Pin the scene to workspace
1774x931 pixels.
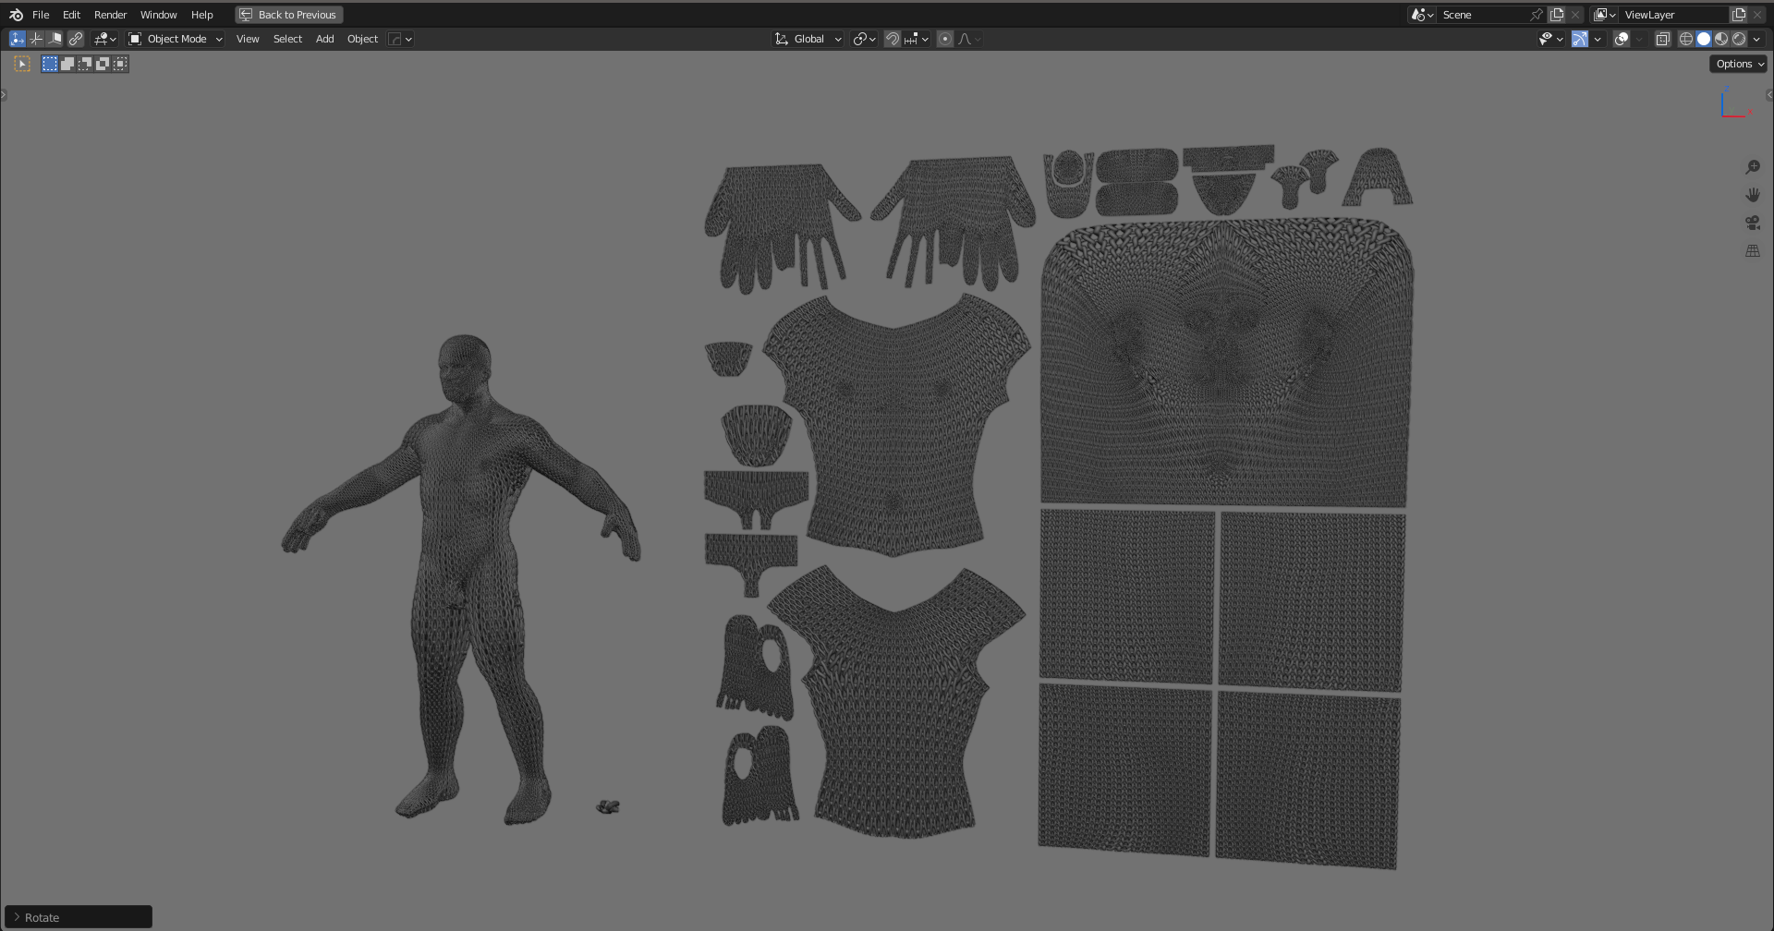[1536, 15]
